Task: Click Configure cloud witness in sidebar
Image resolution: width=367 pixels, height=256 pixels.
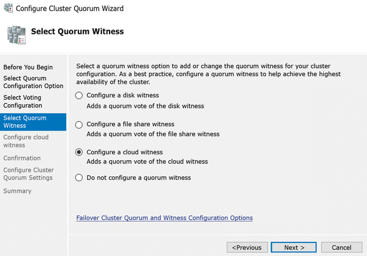Action: [26, 141]
